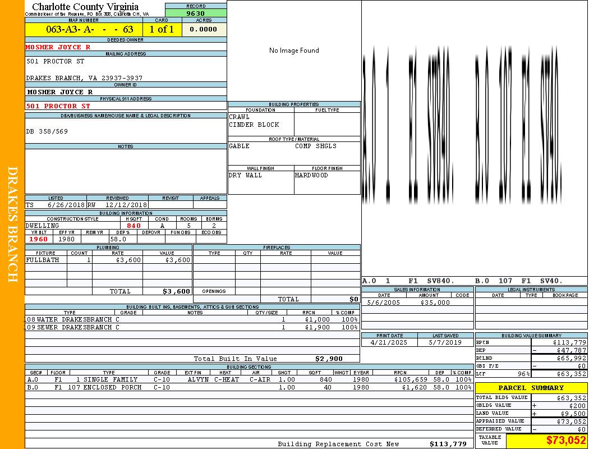
Task: Click ALVYN exterior finish value
Action: (198, 379)
